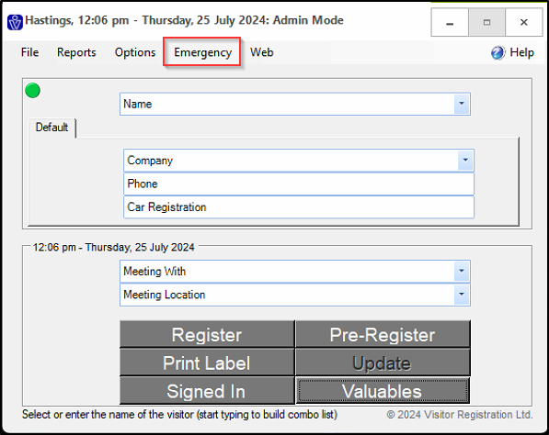Expand the Meeting With dropdown

[x=462, y=271]
